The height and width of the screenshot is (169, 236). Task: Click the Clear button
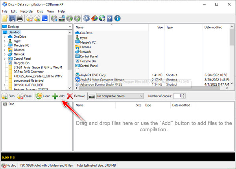(43, 96)
